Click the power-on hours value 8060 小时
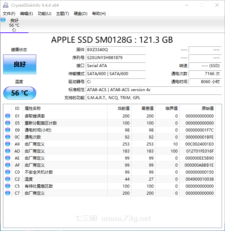Image resolution: width=225 pixels, height=231 pixels. pyautogui.click(x=205, y=82)
